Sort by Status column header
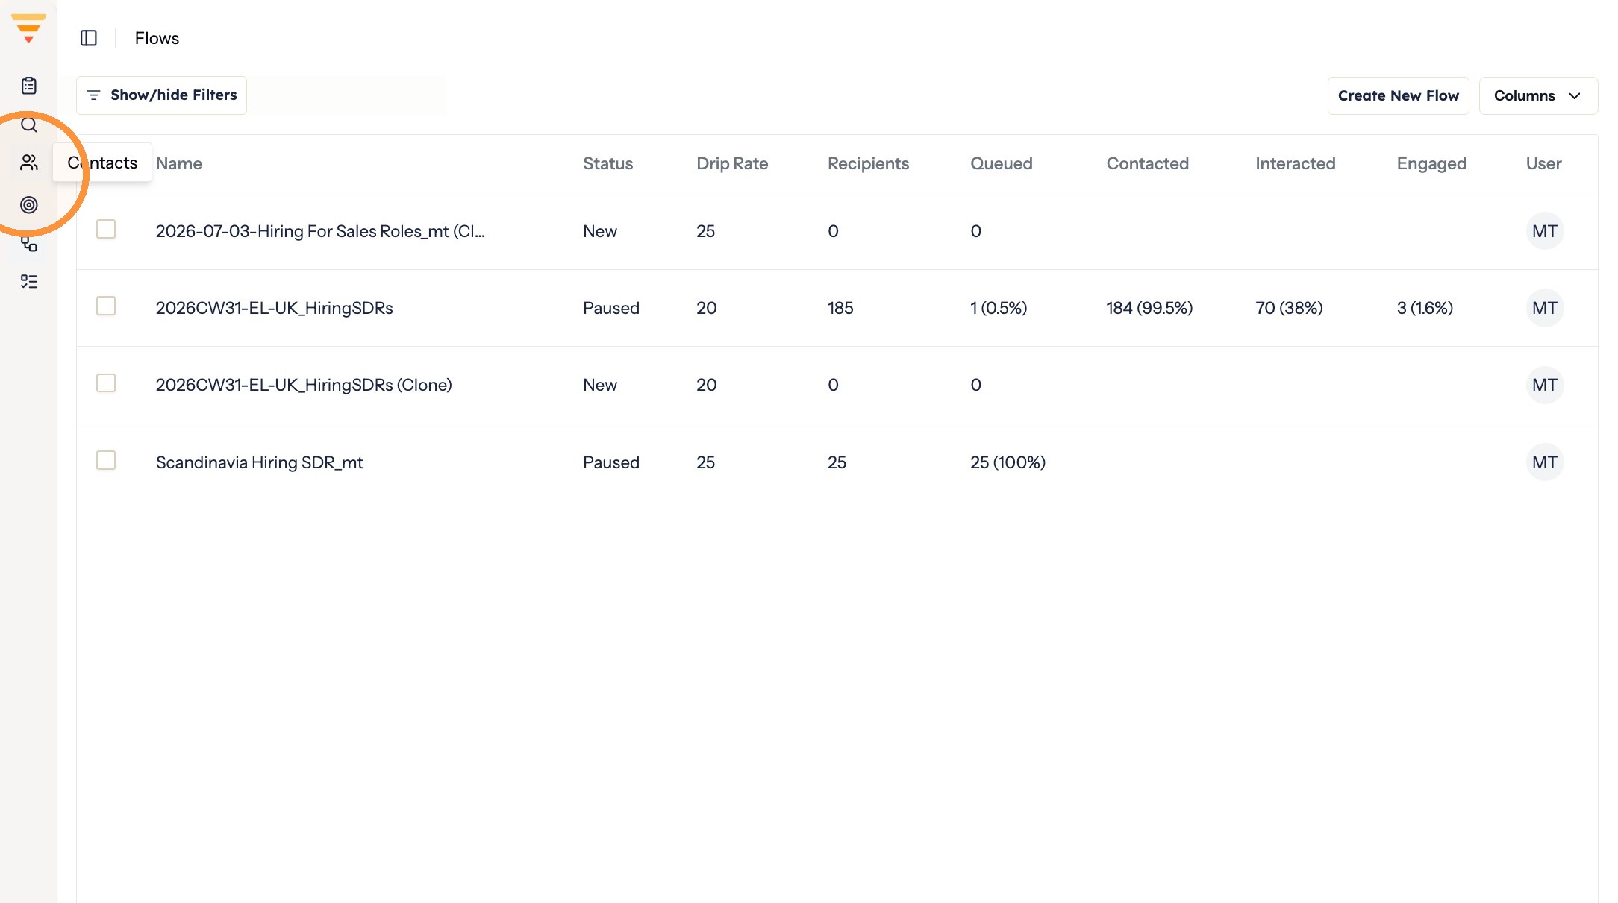Viewport: 1618px width, 903px height. [x=607, y=163]
